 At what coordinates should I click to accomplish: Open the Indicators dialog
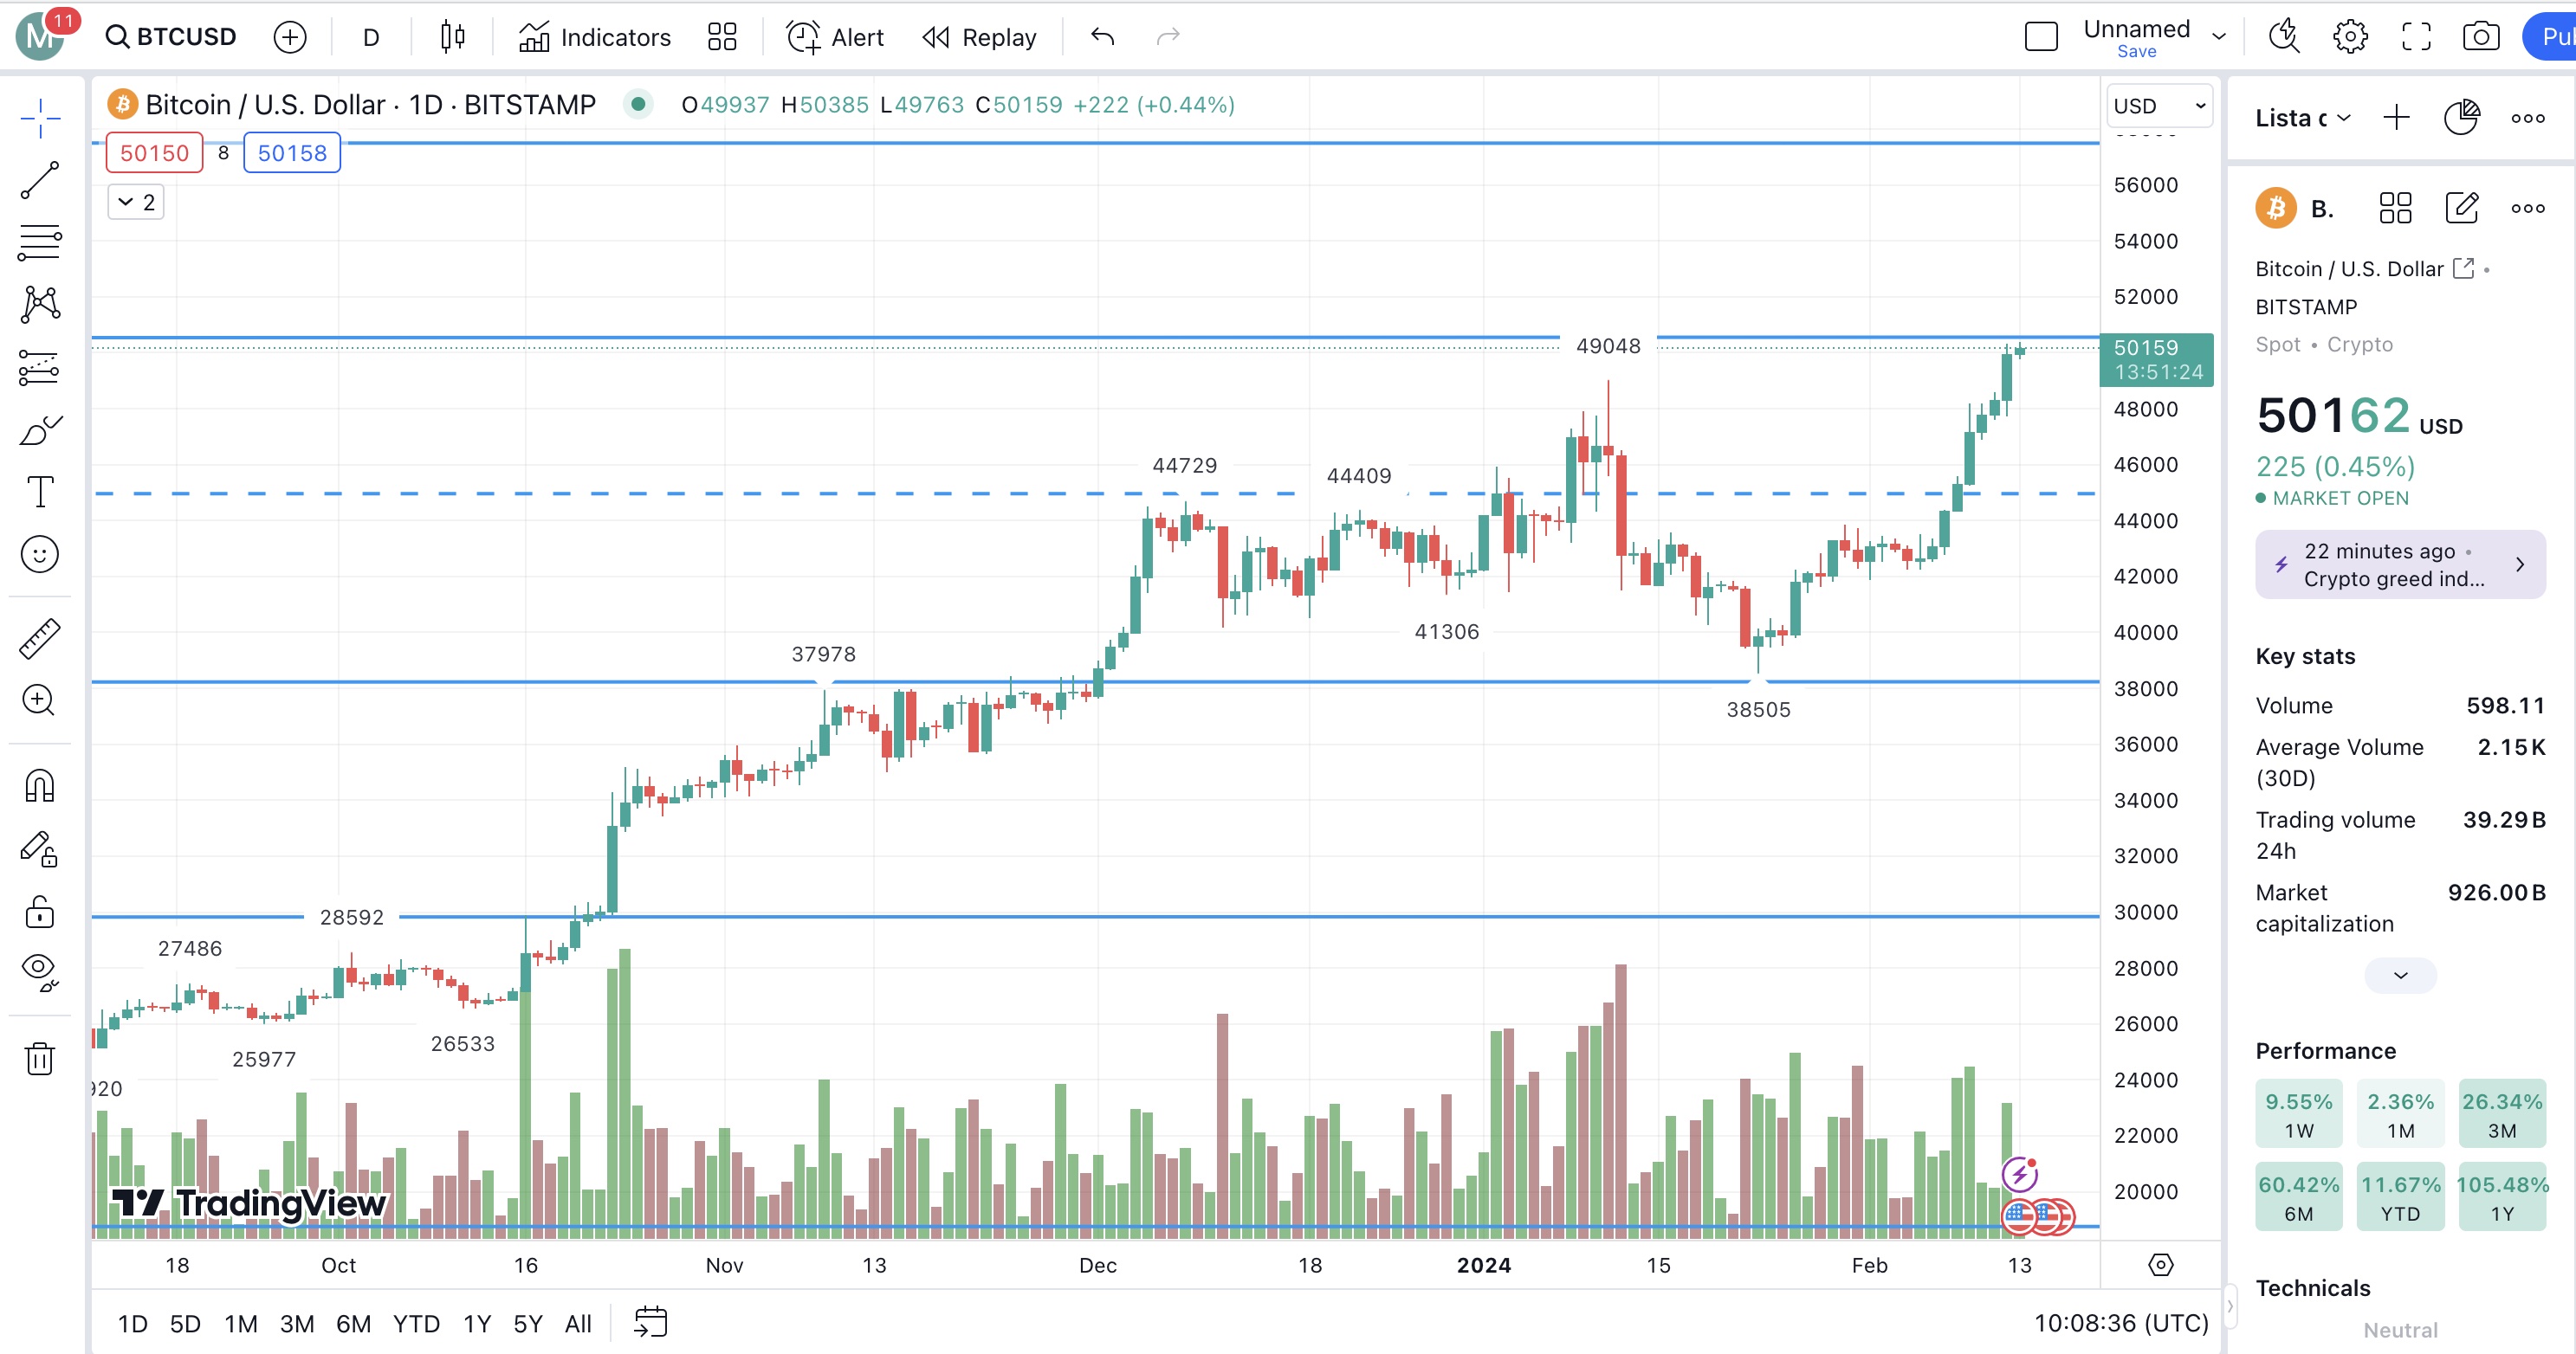[x=595, y=37]
